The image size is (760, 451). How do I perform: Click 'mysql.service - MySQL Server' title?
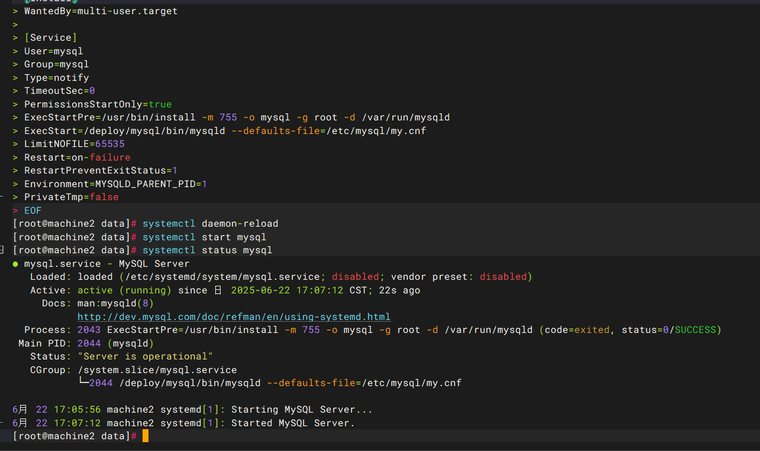106,264
